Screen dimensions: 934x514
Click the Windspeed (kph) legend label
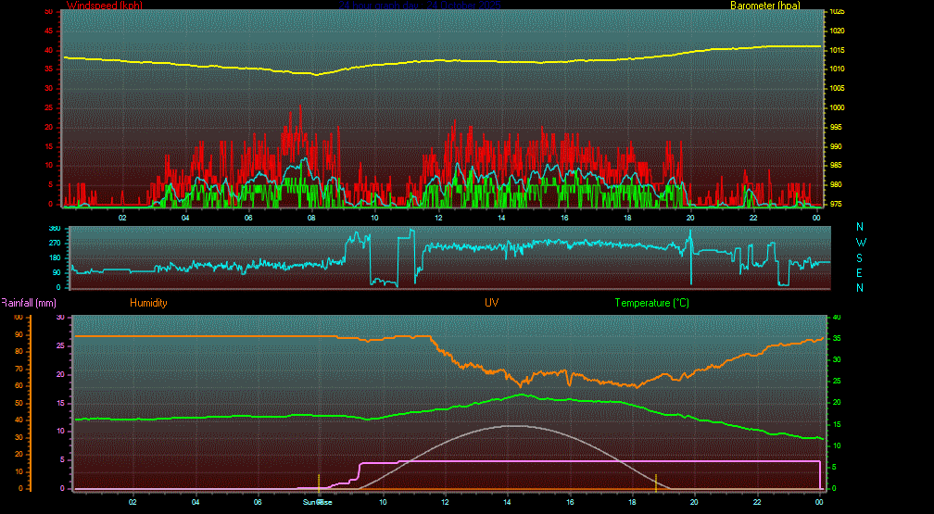(105, 6)
